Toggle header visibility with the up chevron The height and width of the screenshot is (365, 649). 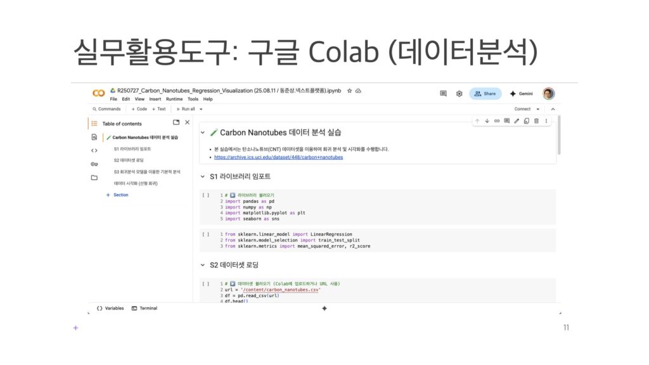pyautogui.click(x=553, y=109)
